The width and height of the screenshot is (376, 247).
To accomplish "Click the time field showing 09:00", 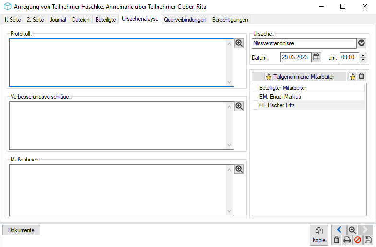I will click(350, 57).
